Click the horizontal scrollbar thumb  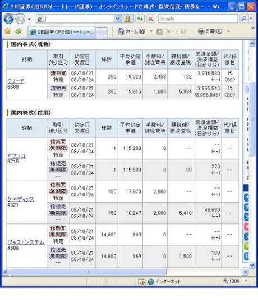pos(87,272)
